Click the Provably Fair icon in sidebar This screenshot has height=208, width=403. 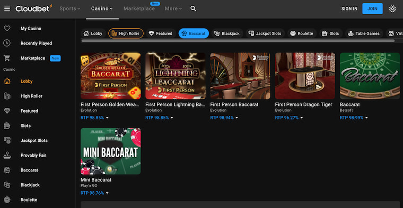pyautogui.click(x=7, y=155)
